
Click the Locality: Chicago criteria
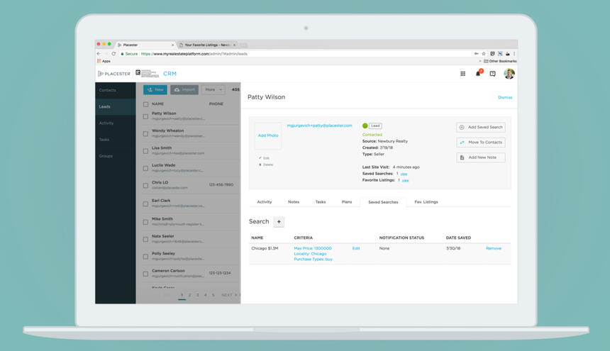point(310,254)
